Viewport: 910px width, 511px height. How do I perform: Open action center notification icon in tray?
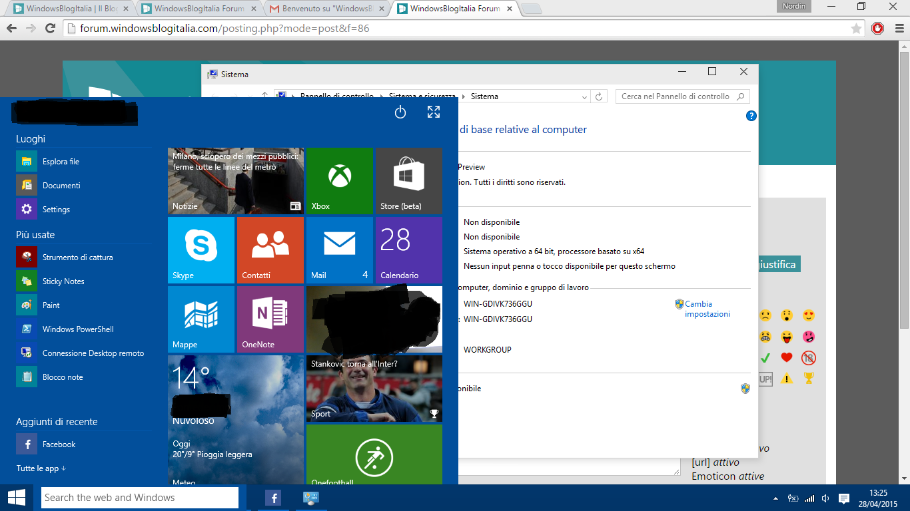tap(843, 498)
